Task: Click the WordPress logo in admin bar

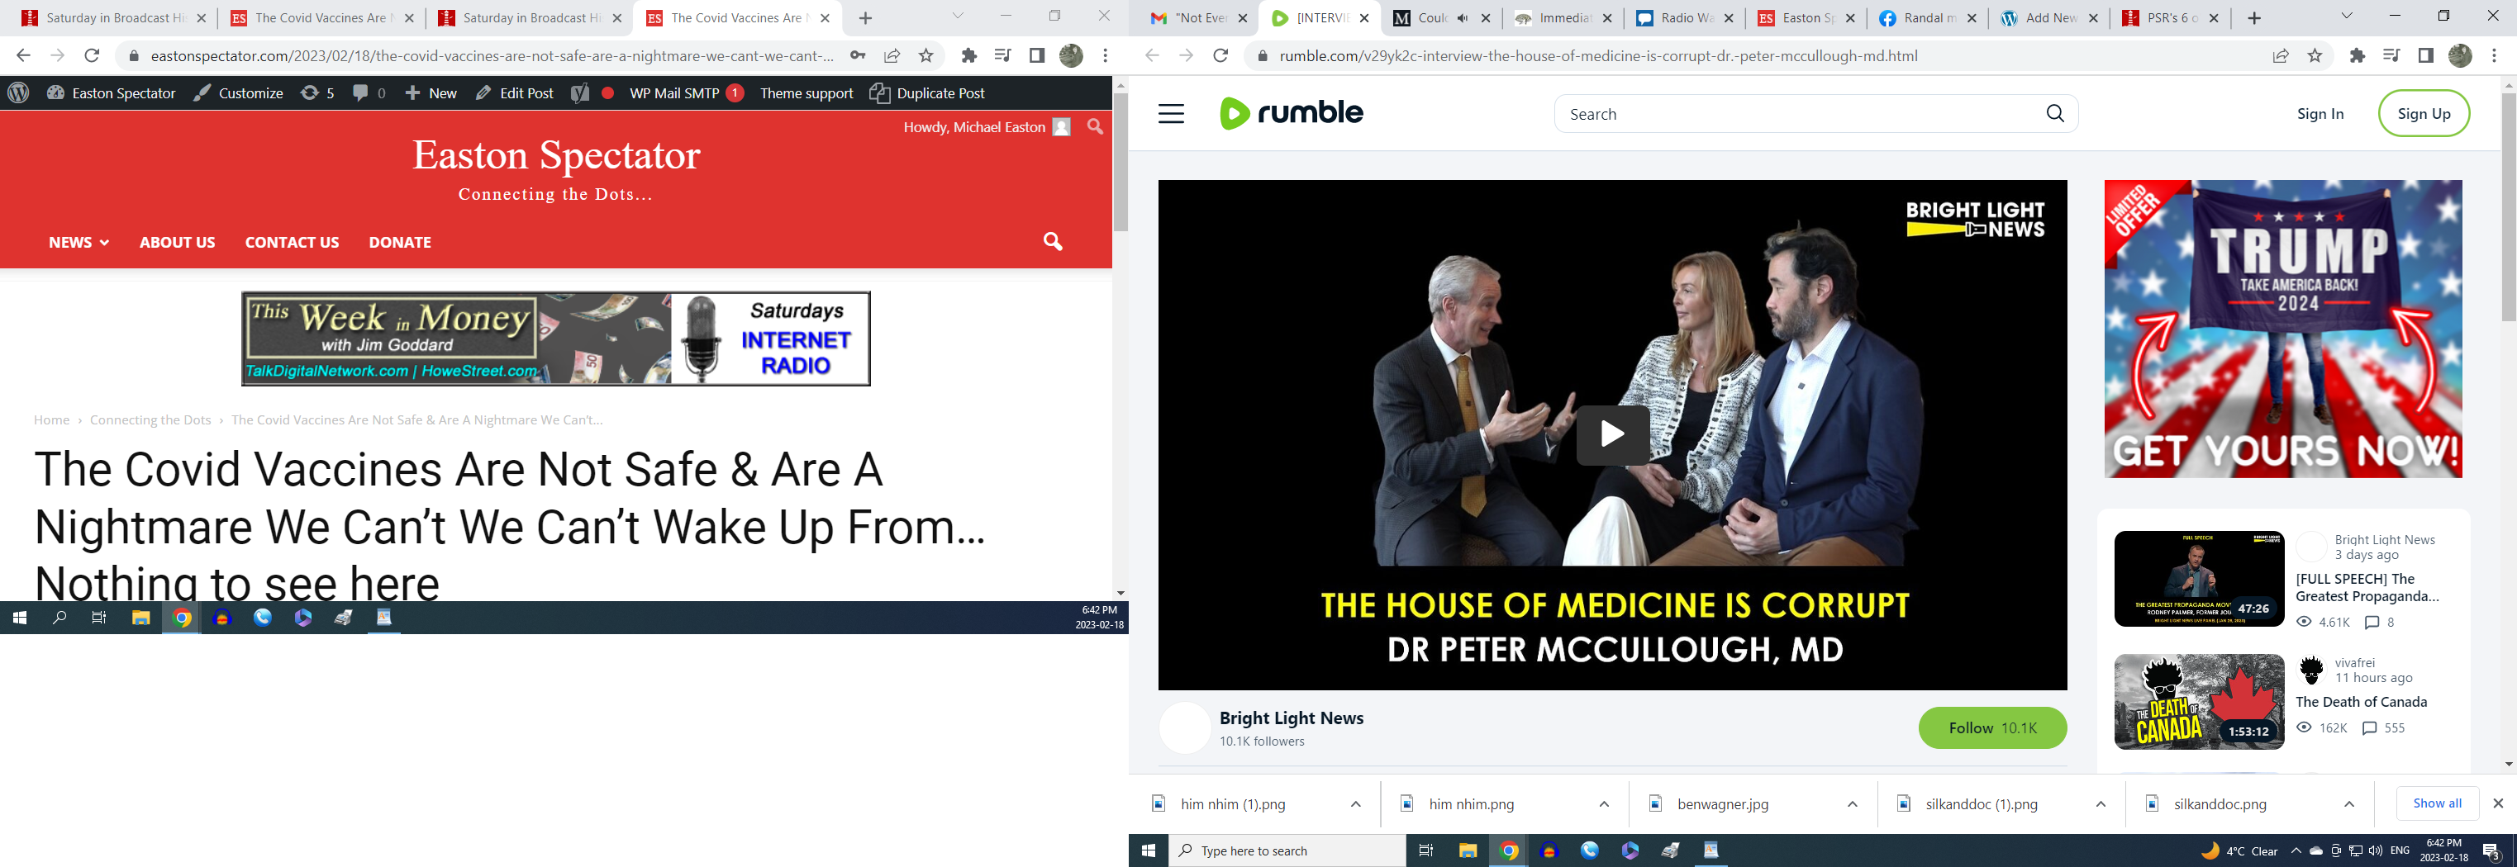Action: [18, 92]
